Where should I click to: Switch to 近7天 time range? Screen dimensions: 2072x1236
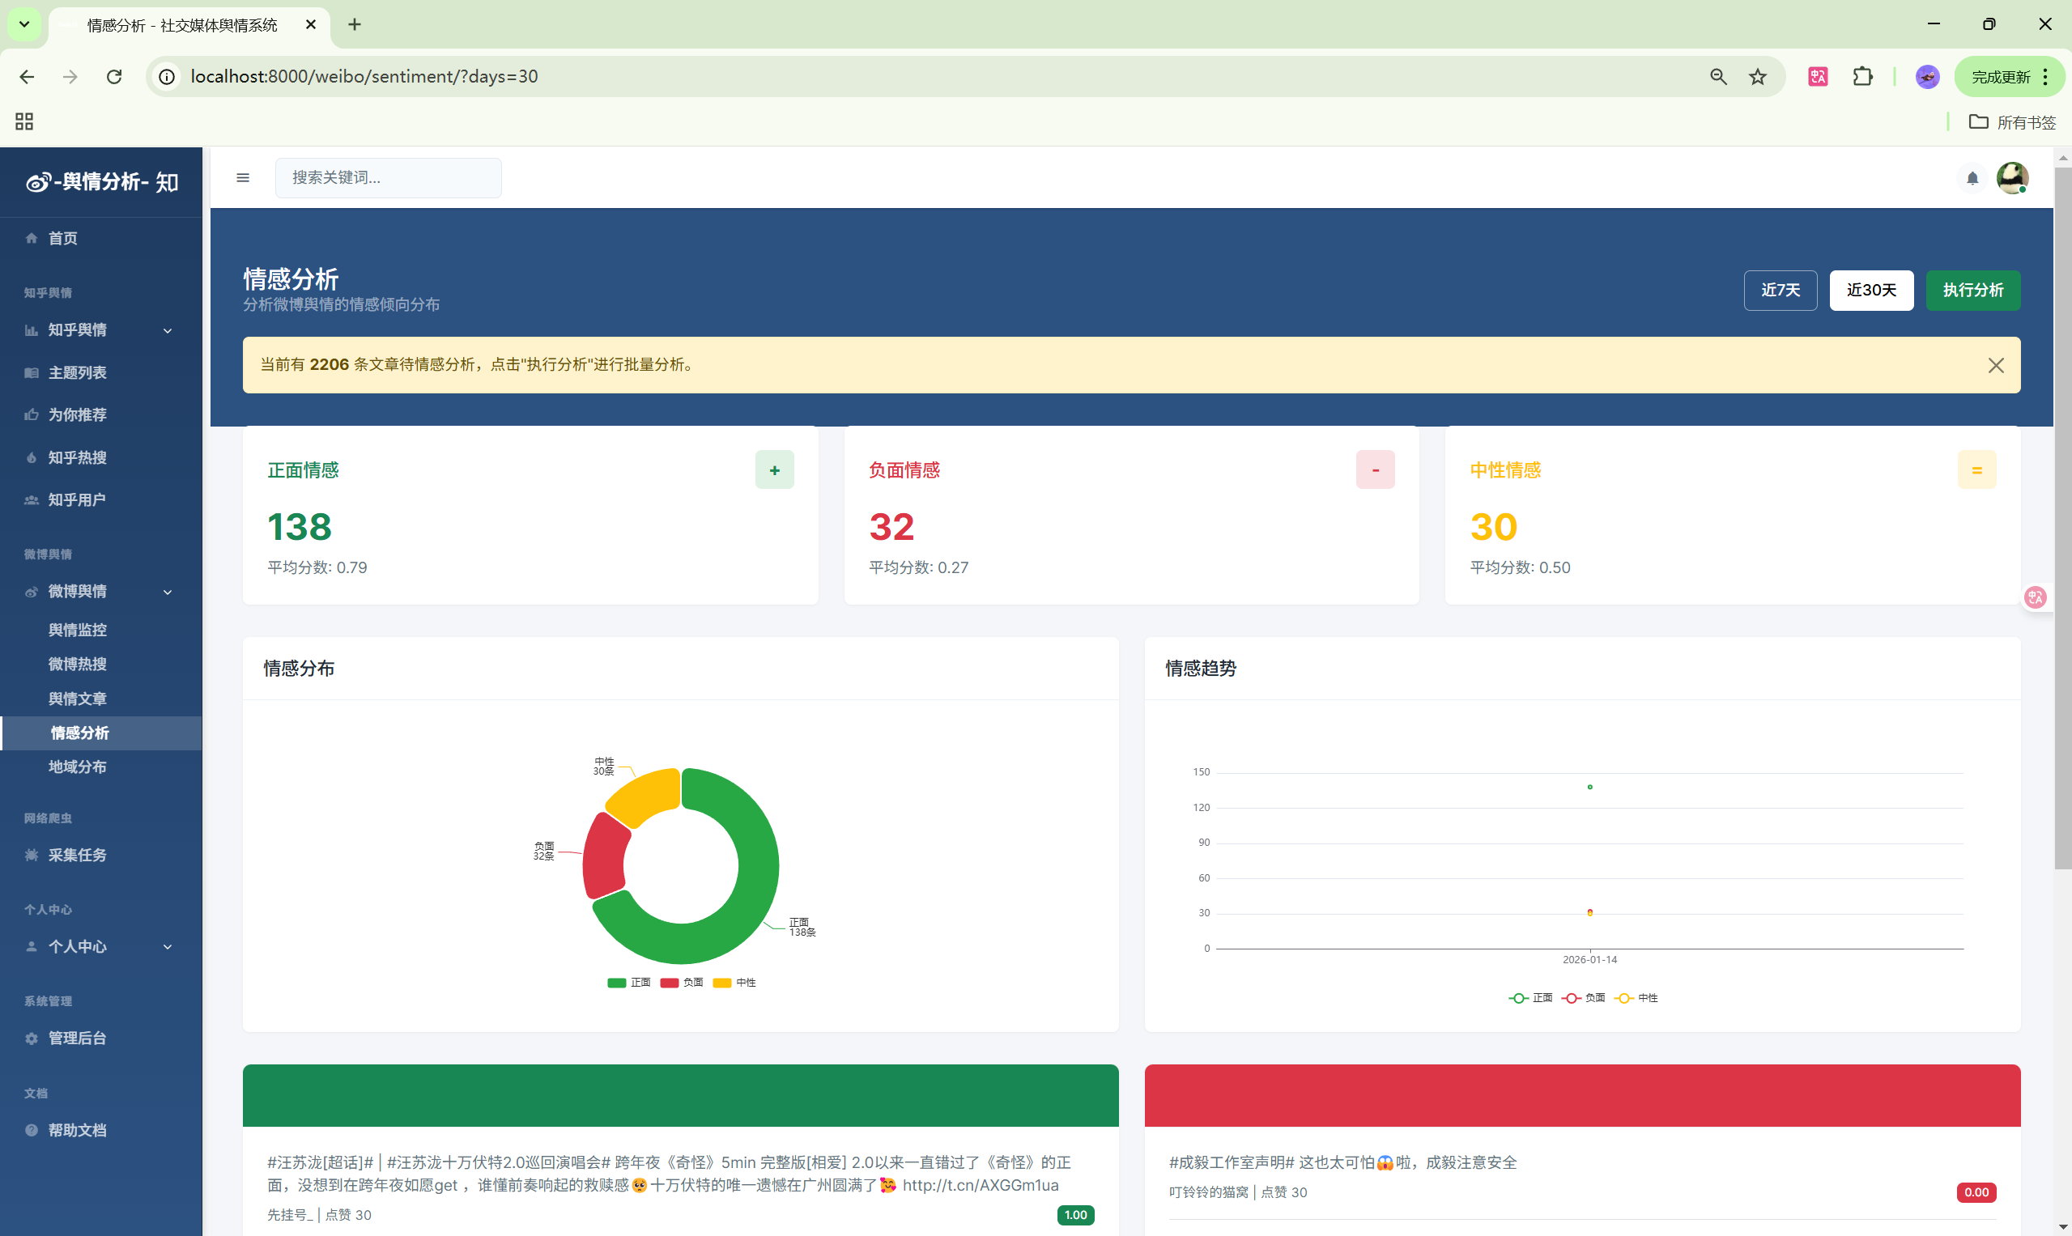click(x=1780, y=290)
